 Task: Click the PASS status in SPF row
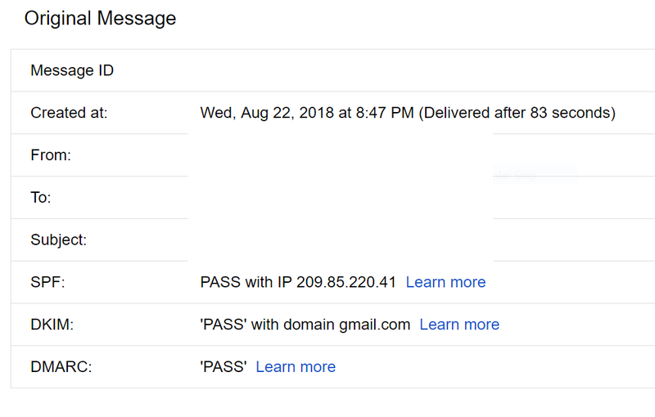click(220, 282)
